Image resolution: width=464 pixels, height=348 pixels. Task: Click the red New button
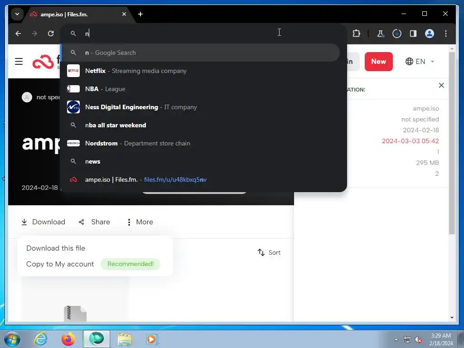pyautogui.click(x=378, y=62)
